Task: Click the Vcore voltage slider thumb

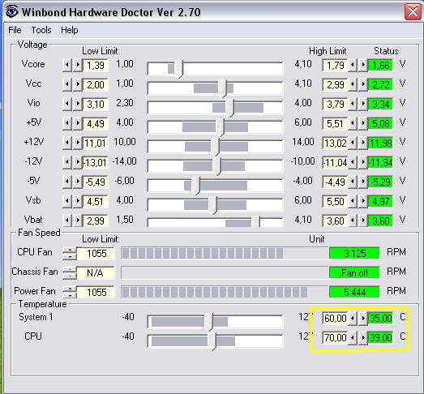Action: pos(178,69)
